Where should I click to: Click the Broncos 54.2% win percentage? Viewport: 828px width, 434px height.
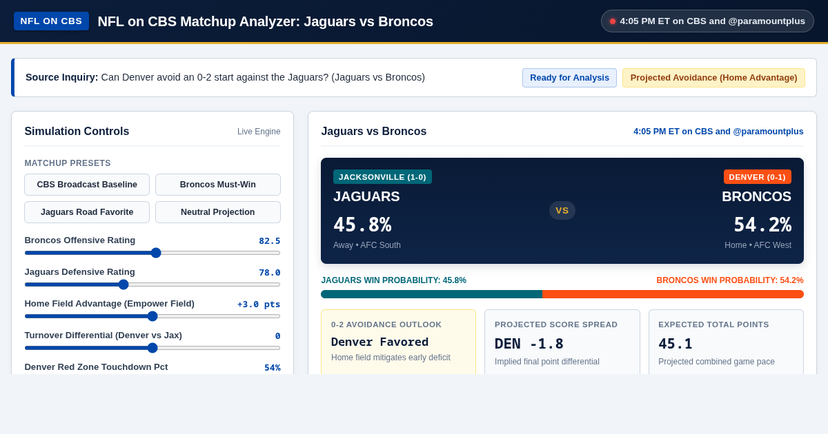point(762,225)
